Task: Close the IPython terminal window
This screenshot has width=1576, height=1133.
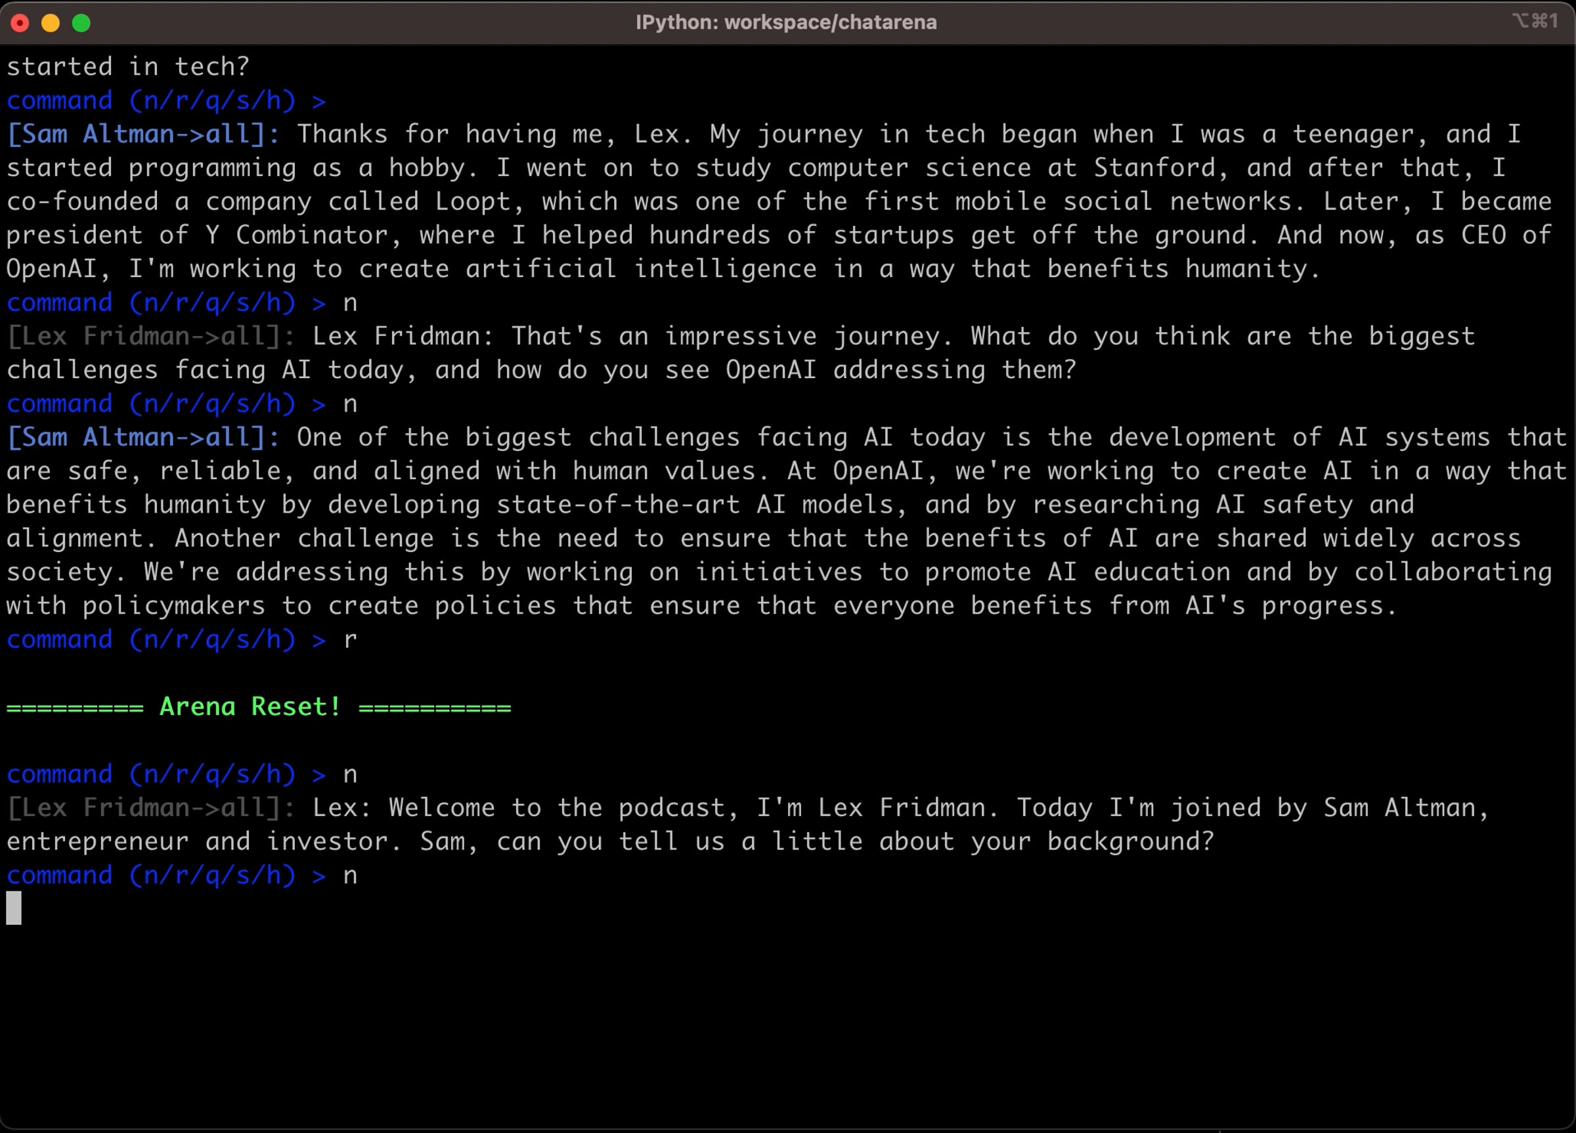Action: (x=20, y=23)
